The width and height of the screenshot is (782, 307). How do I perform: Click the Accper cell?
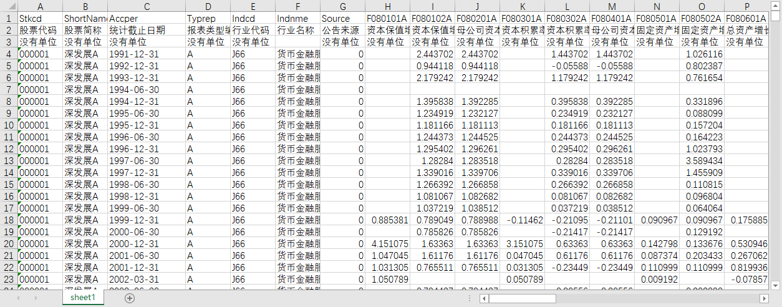coord(147,19)
